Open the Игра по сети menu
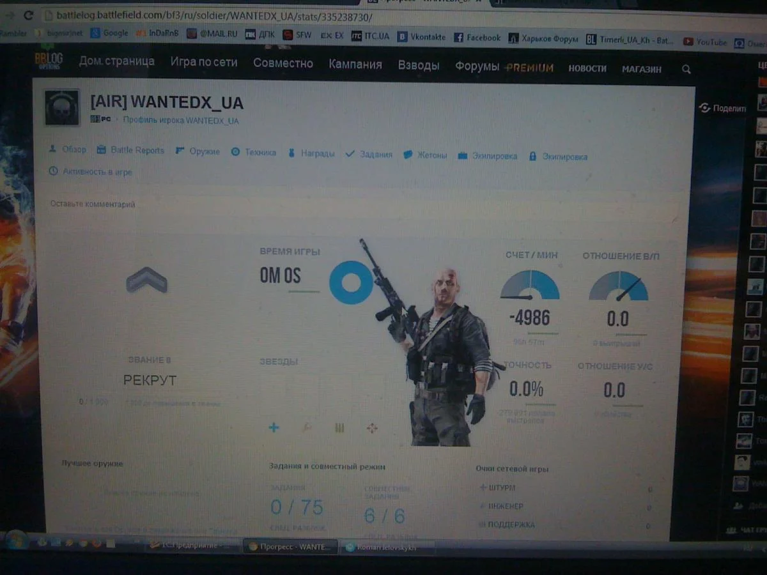The image size is (767, 575). pyautogui.click(x=204, y=62)
